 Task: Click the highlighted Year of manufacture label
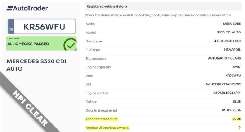102,119
